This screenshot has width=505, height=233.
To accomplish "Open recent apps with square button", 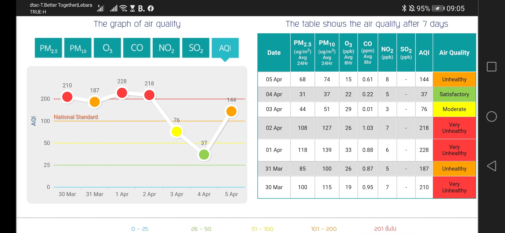I will [491, 67].
